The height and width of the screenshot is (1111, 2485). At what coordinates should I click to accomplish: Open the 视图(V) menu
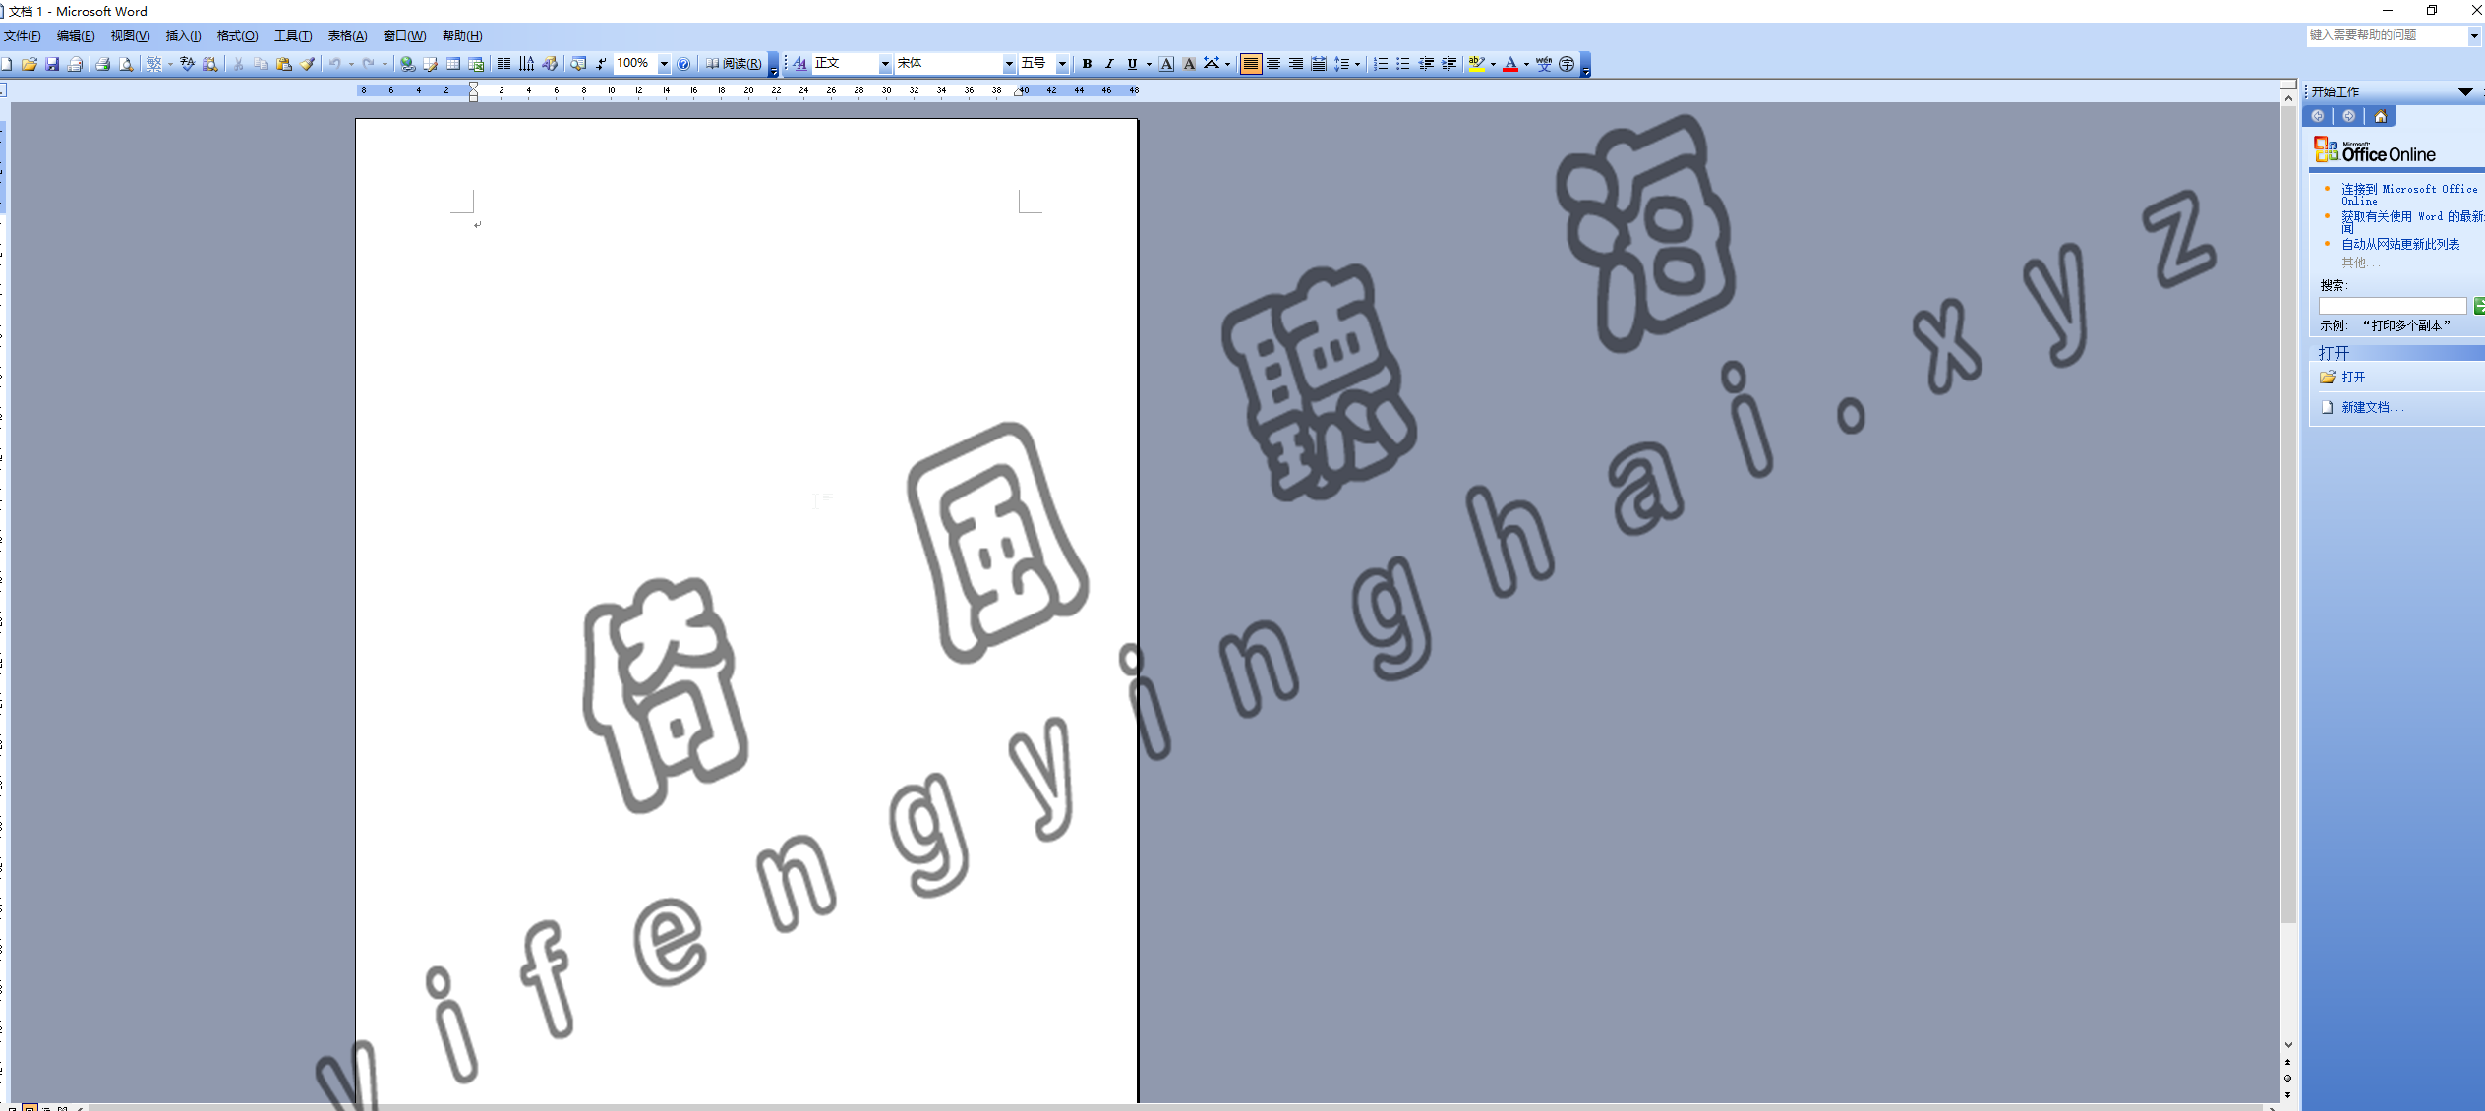(130, 36)
